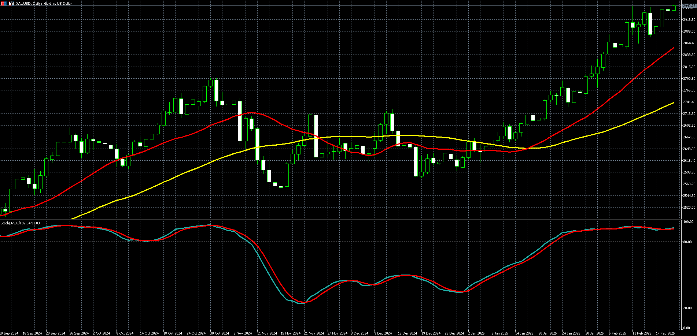Click the 2913.60 price axis label
The height and width of the screenshot is (336, 697).
(689, 20)
